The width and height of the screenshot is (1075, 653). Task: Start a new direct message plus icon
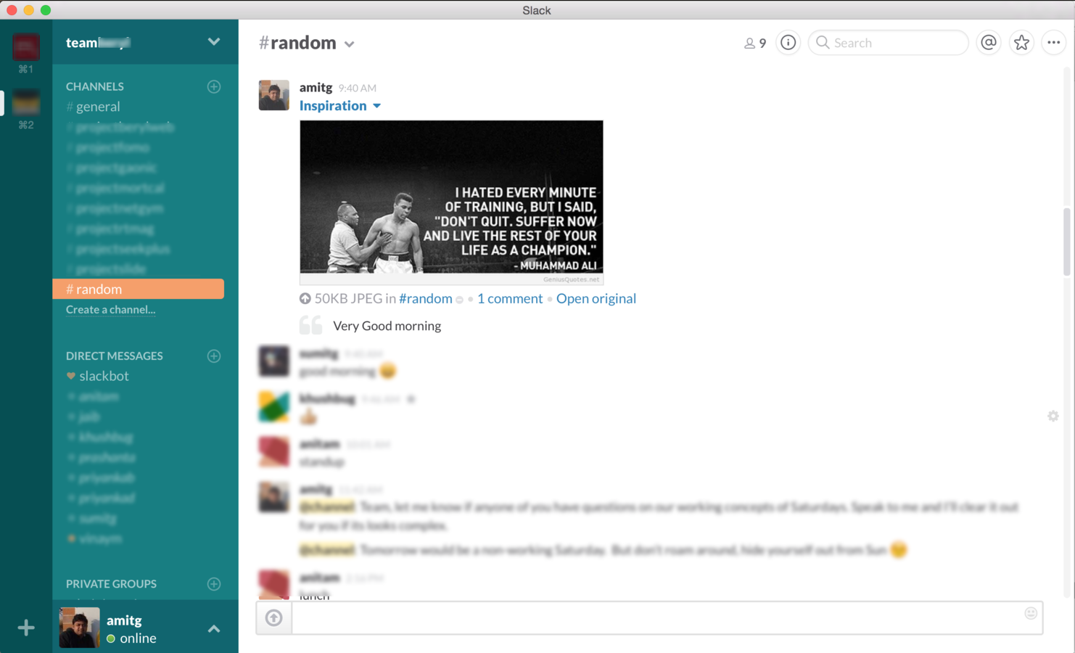pos(214,356)
